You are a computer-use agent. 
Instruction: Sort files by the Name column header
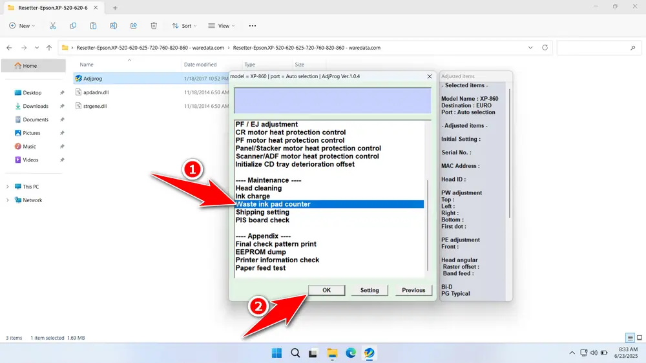click(x=87, y=65)
